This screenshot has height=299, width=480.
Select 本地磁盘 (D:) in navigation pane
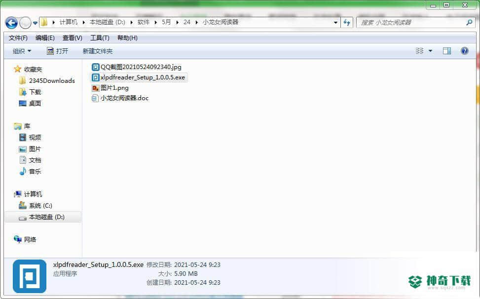[x=46, y=217]
